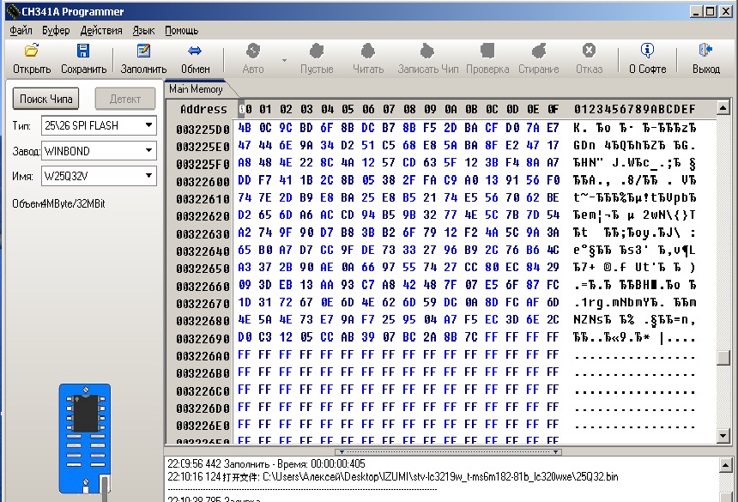Viewport: 738px width, 502px height.
Task: Click the Заполнить (Fill) toolbar icon
Action: (x=143, y=51)
